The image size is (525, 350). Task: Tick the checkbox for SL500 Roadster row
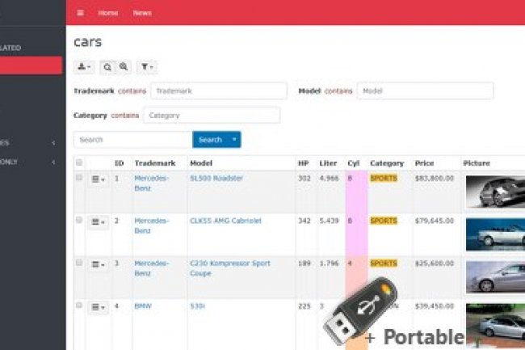[x=79, y=178]
